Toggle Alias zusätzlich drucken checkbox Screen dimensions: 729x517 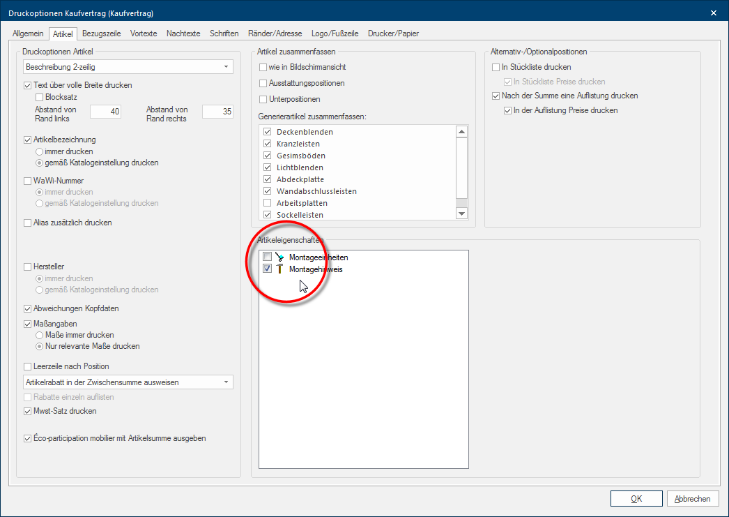28,223
